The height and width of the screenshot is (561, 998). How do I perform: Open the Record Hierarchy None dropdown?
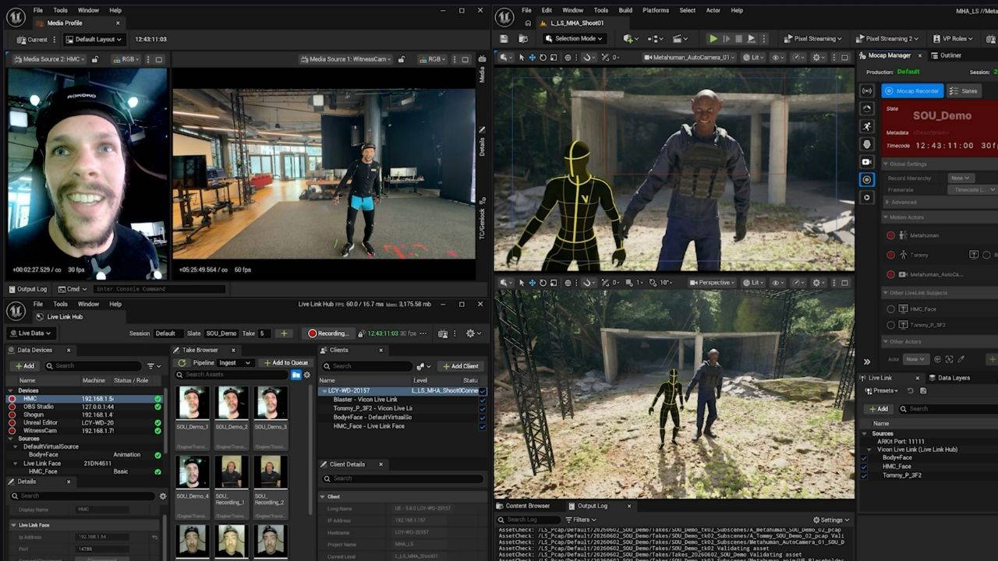pyautogui.click(x=960, y=178)
